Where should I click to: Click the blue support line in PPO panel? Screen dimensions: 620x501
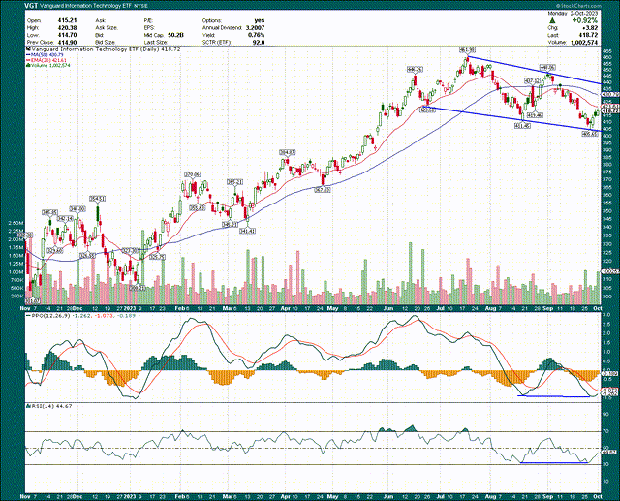[553, 395]
